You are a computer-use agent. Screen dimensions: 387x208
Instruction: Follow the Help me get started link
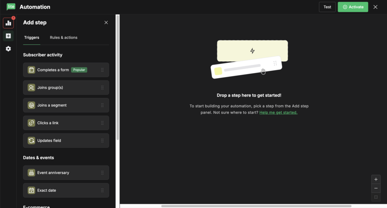pyautogui.click(x=278, y=112)
